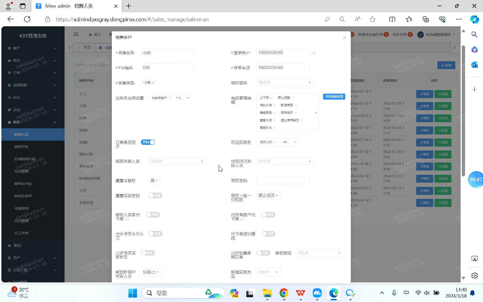This screenshot has height=302, width=483.
Task: Click the 后台超级管理员 avatar icon
Action: (x=420, y=35)
